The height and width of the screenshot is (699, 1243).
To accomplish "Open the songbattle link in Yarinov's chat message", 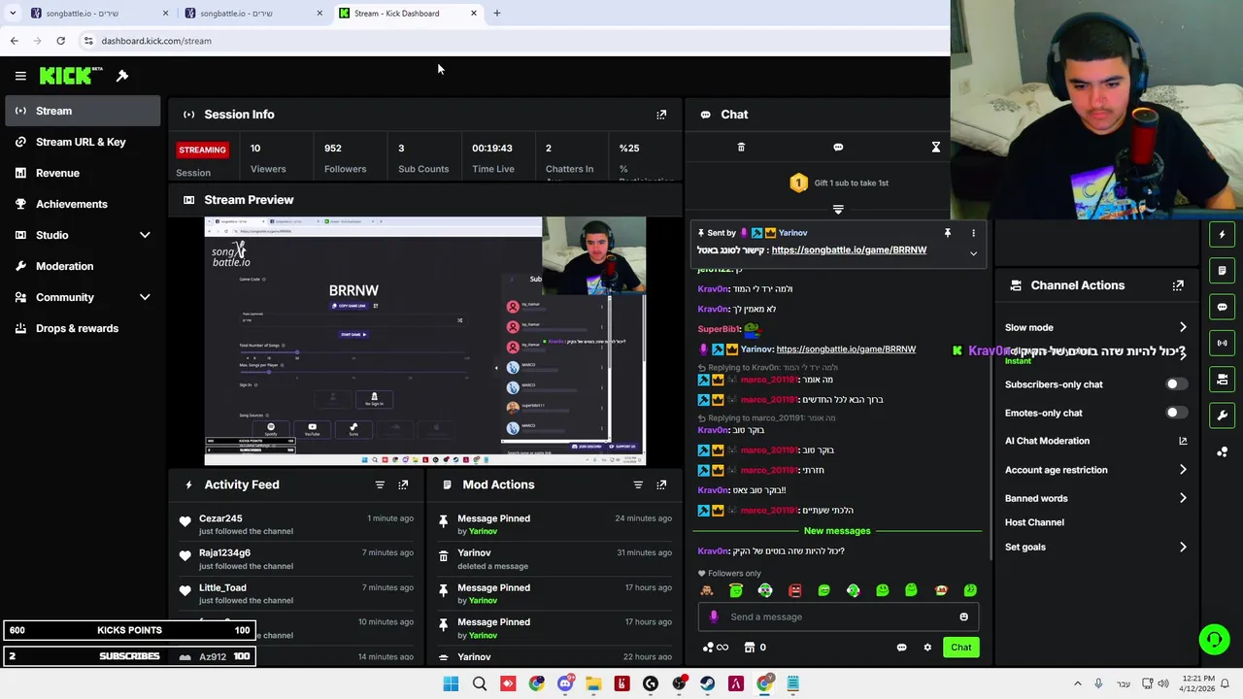I will pyautogui.click(x=846, y=349).
